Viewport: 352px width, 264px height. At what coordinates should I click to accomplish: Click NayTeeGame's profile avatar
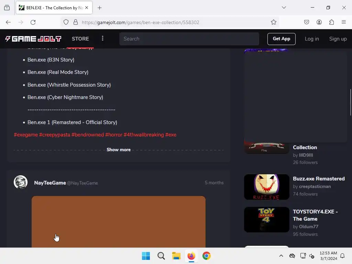tap(20, 182)
